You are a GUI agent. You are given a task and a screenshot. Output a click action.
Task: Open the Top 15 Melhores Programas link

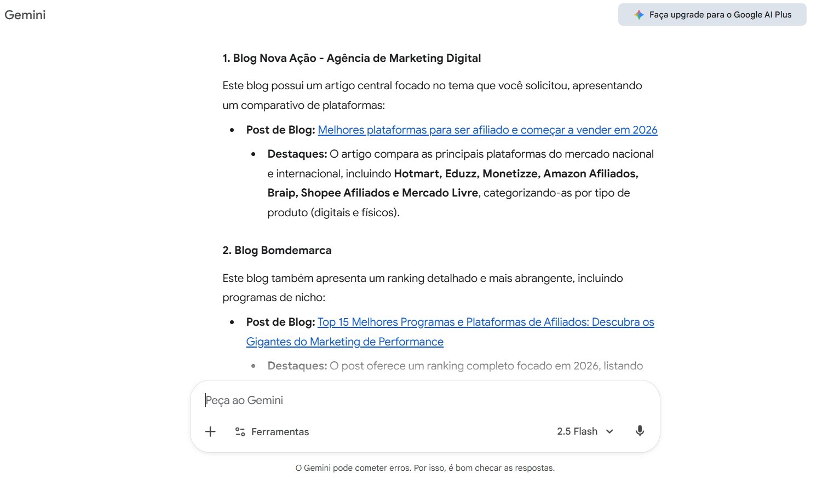pyautogui.click(x=486, y=322)
